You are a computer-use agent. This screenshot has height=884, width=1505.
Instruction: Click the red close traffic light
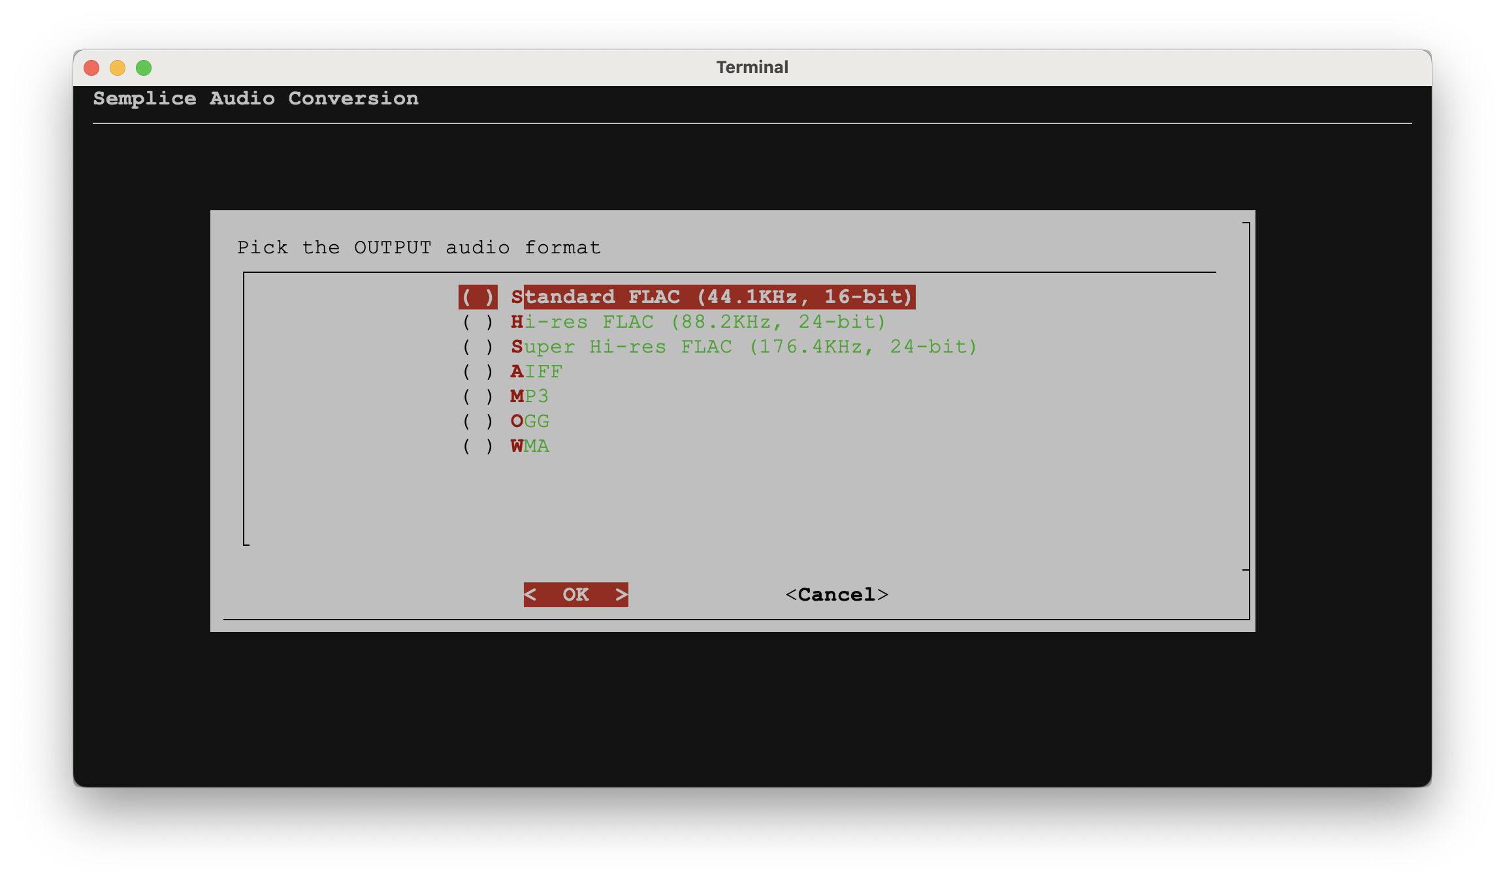coord(92,67)
